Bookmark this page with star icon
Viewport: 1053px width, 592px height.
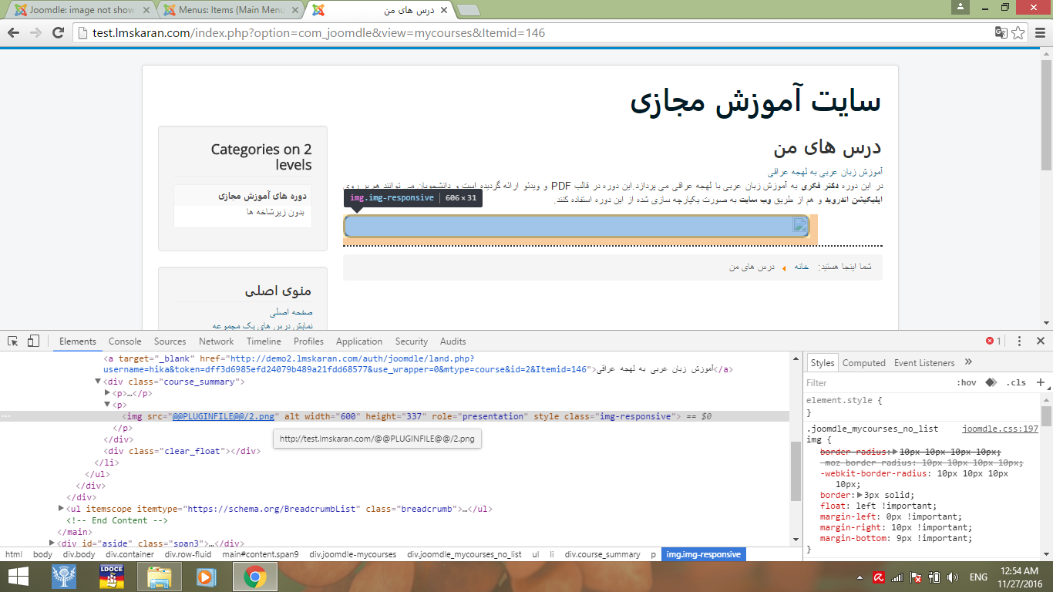[1018, 32]
